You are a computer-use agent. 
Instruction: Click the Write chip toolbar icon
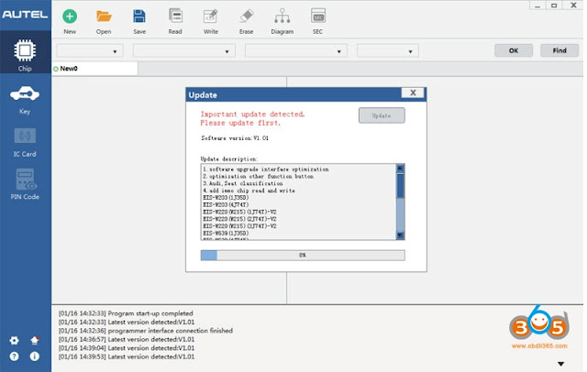click(x=211, y=16)
